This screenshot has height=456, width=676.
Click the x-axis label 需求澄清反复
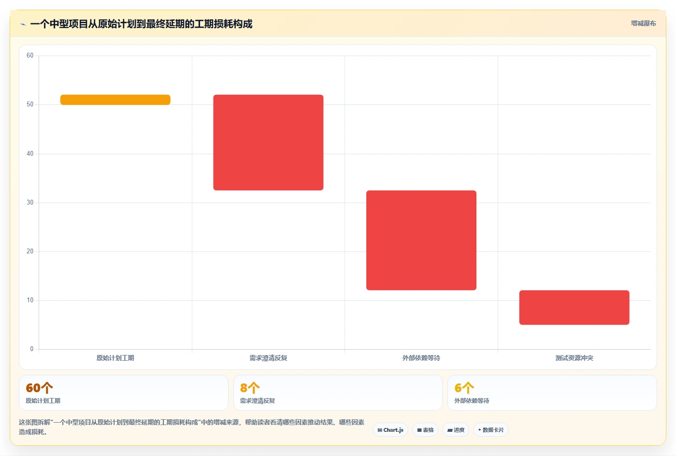point(268,358)
